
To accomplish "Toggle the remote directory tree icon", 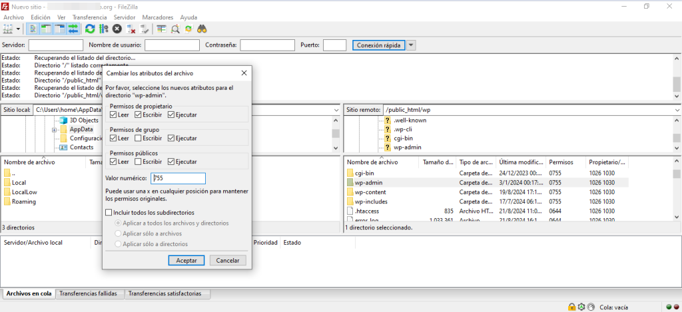I will coord(59,29).
